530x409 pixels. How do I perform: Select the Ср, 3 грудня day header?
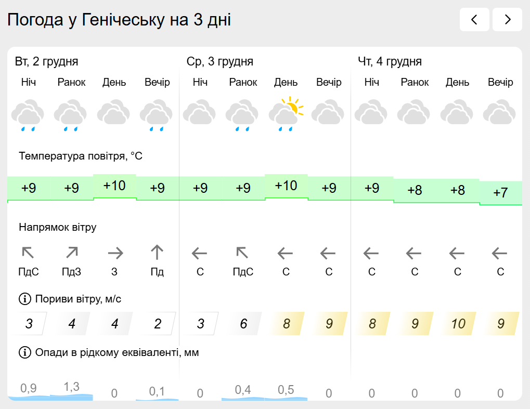(x=220, y=62)
